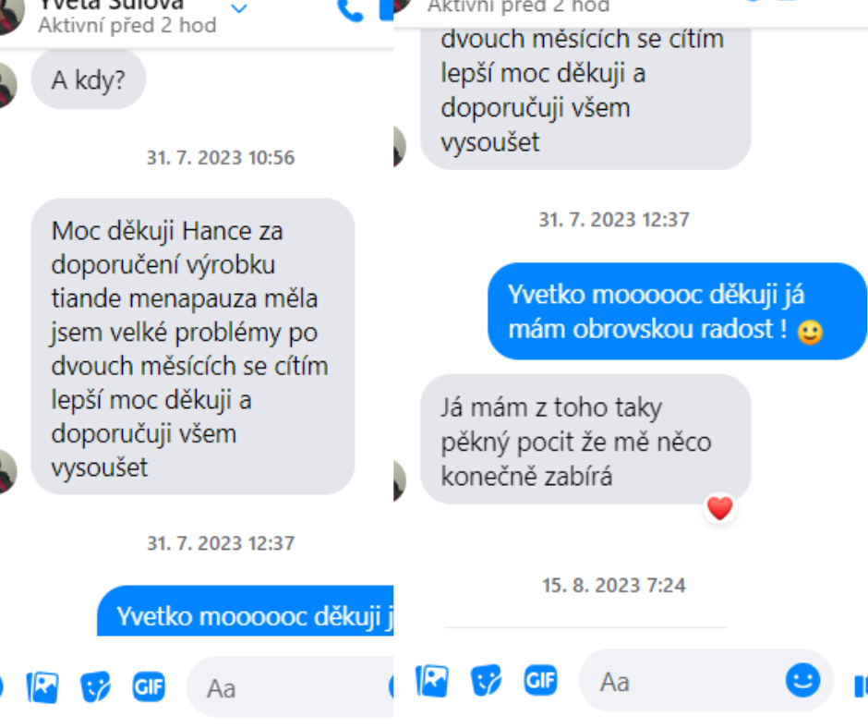Image resolution: width=868 pixels, height=728 pixels.
Task: Open GIF picker in left chat
Action: [149, 687]
